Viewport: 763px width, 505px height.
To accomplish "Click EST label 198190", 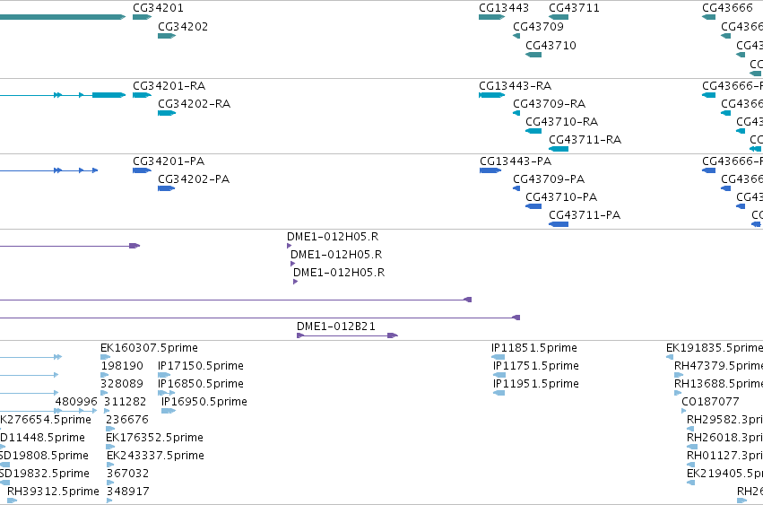I will (122, 366).
